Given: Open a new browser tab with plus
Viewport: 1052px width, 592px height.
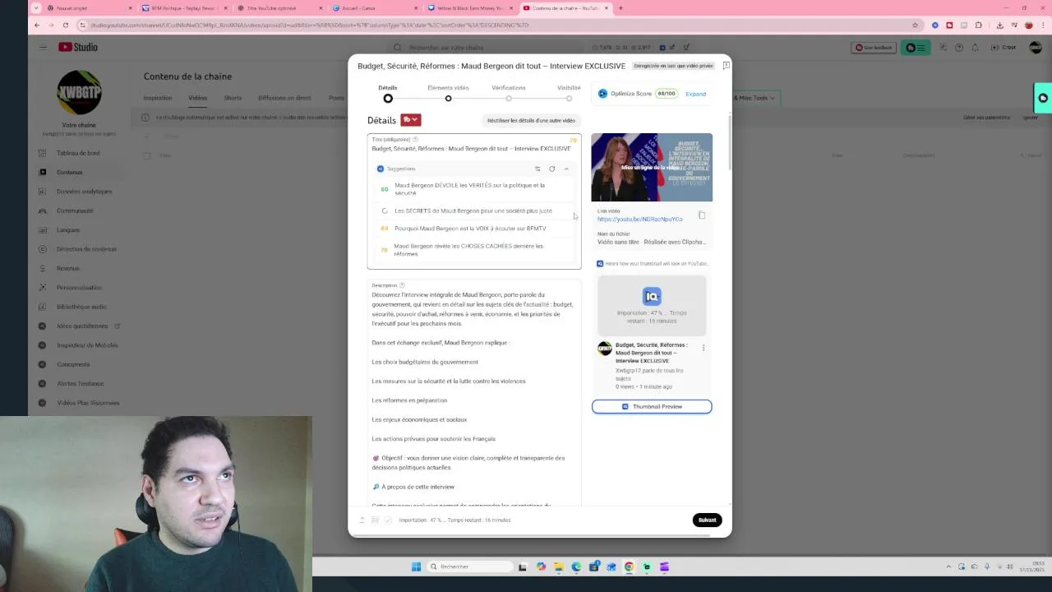Looking at the screenshot, I should coord(621,8).
